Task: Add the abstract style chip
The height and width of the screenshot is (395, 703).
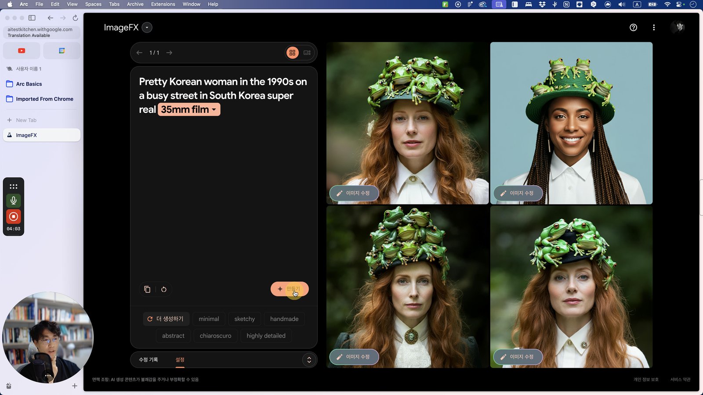Action: pos(173,336)
